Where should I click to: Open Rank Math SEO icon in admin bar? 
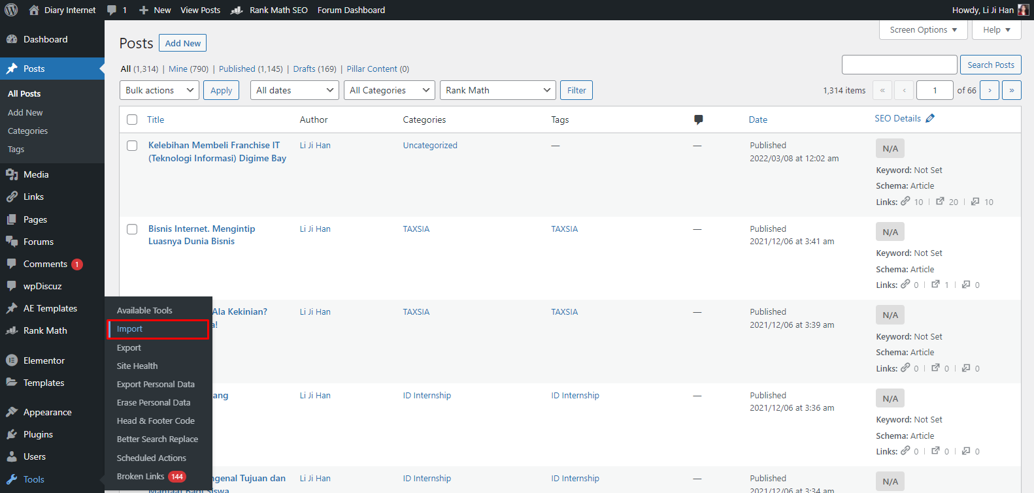[x=237, y=10]
